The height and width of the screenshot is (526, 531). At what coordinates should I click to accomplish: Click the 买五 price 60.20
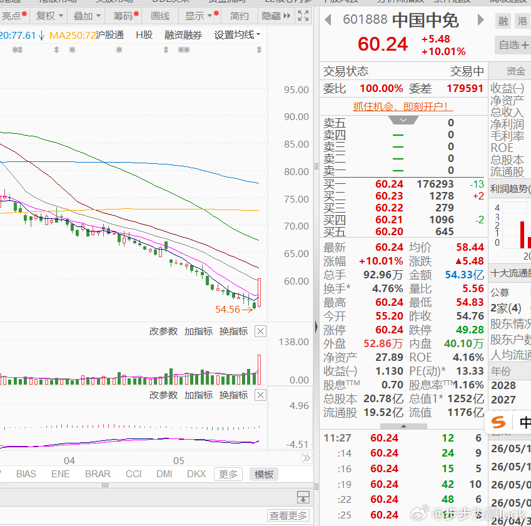coord(389,231)
